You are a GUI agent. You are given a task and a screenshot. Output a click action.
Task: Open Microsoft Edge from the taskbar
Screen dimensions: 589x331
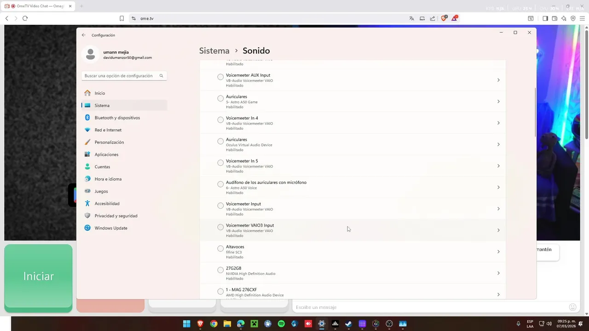click(x=241, y=324)
